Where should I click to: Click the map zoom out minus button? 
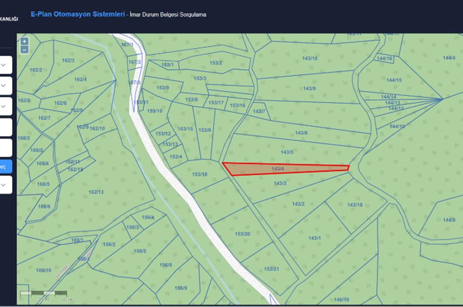(24, 49)
